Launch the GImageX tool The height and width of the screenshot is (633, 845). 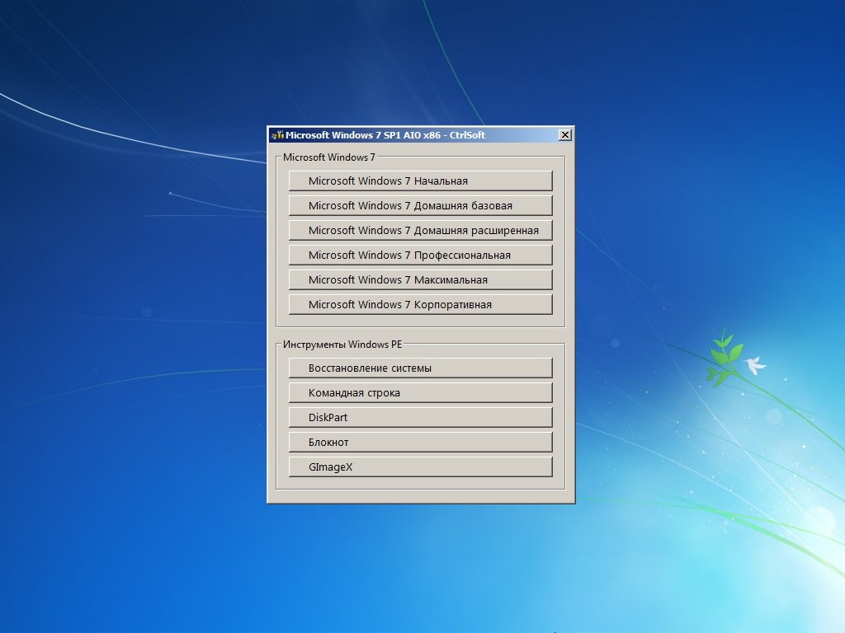click(x=420, y=467)
